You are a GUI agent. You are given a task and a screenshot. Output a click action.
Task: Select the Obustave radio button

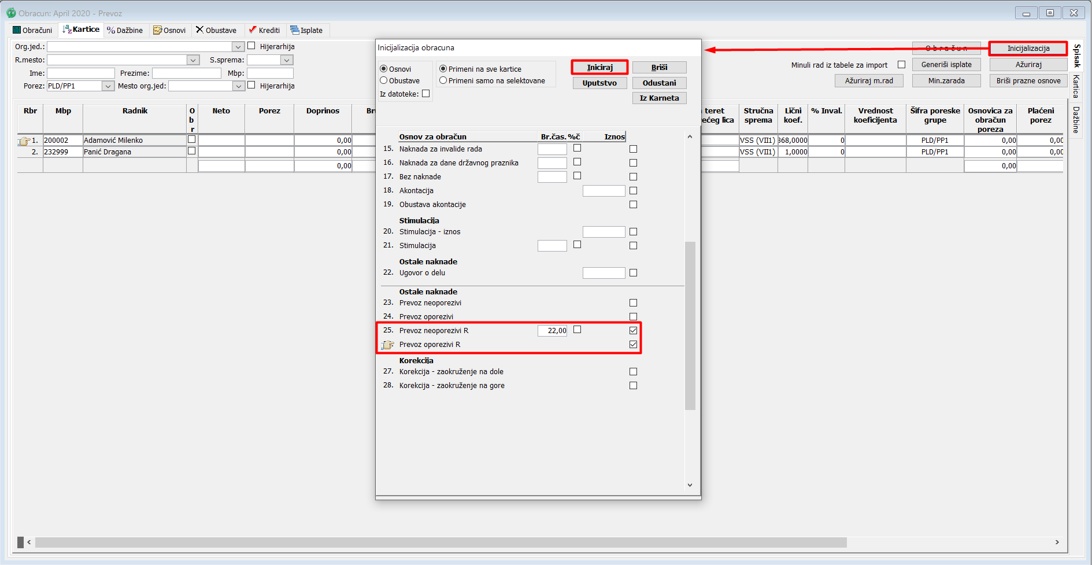[383, 81]
